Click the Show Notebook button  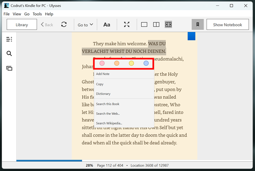(x=227, y=25)
